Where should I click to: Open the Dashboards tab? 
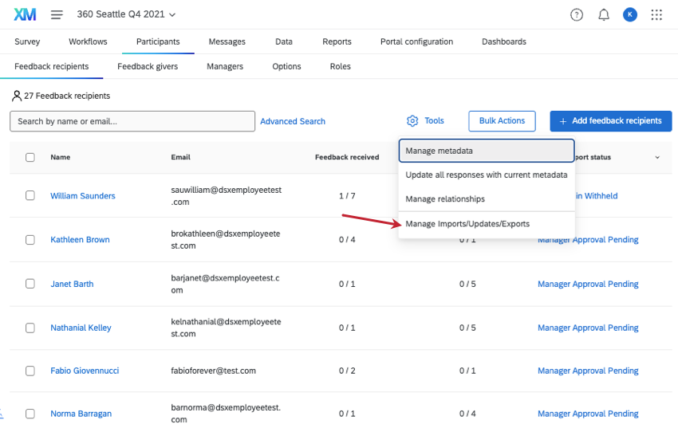(504, 41)
